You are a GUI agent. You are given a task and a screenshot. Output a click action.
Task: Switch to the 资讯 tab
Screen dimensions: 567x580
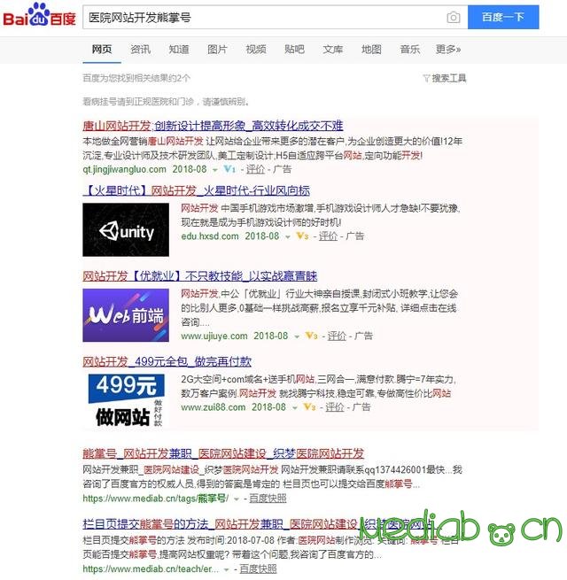[140, 50]
